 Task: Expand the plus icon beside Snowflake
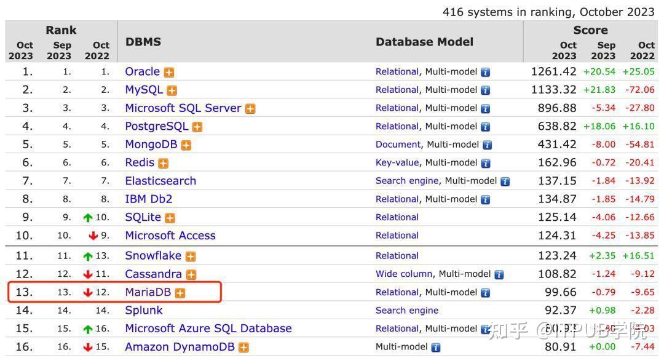pyautogui.click(x=191, y=257)
